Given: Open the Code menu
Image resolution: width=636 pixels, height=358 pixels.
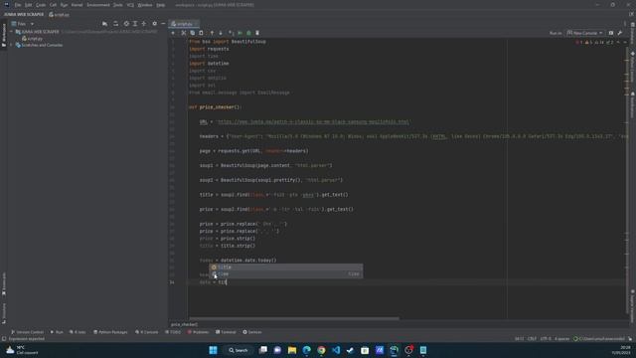Looking at the screenshot, I should click(x=41, y=5).
